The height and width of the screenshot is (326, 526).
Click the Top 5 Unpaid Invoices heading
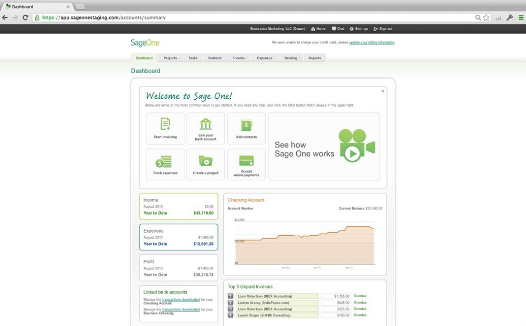click(x=250, y=287)
